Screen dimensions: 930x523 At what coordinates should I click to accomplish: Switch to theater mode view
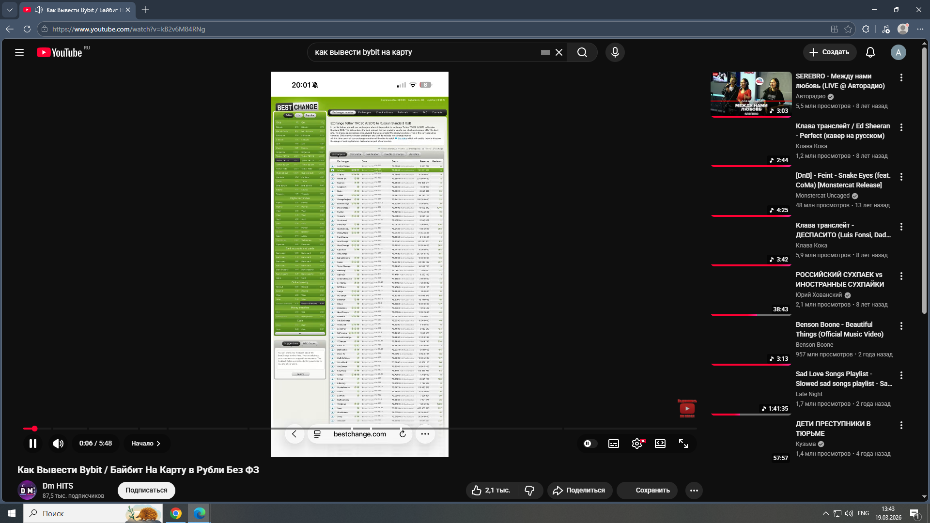pyautogui.click(x=660, y=444)
